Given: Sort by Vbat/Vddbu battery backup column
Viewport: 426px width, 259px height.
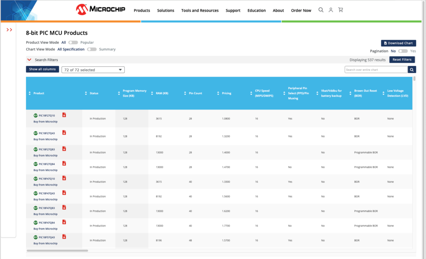Looking at the screenshot, I should [x=317, y=93].
